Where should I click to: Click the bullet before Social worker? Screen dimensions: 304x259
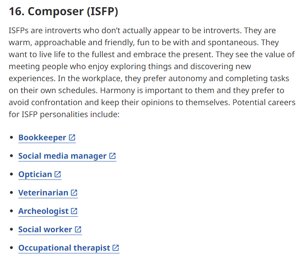coord(12,229)
